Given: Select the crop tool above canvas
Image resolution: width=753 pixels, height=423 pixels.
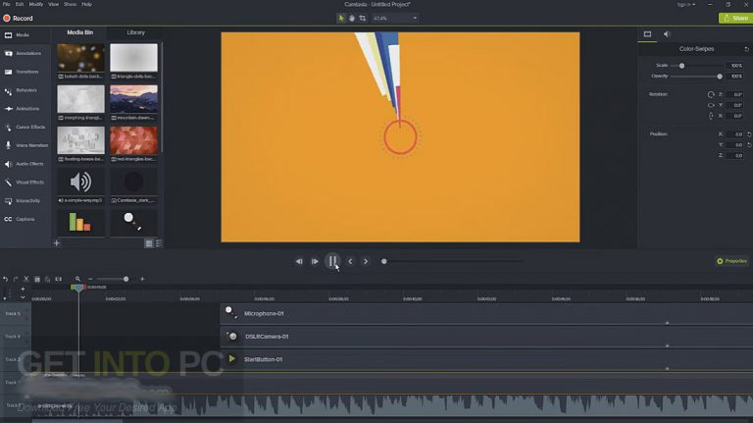Looking at the screenshot, I should [x=363, y=19].
